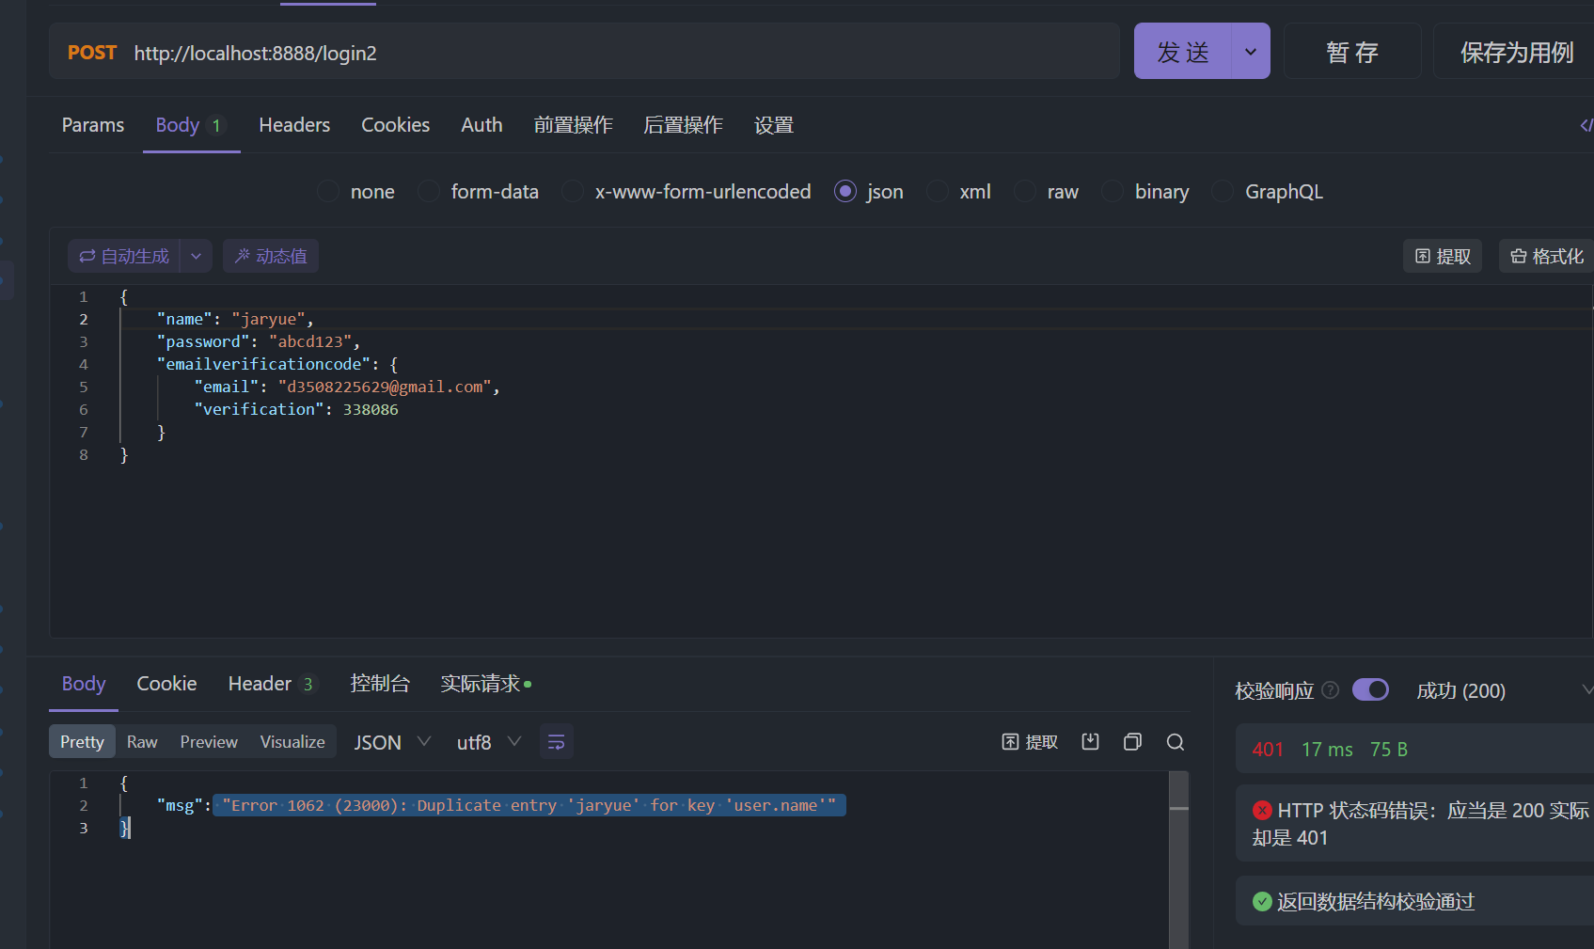Click the 校验响应 help question icon
The image size is (1594, 949).
[1330, 690]
